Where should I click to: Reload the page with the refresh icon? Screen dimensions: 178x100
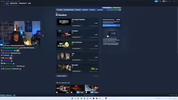point(2,5)
